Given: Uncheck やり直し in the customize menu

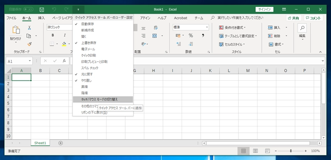Looking at the screenshot, I should [103, 80].
